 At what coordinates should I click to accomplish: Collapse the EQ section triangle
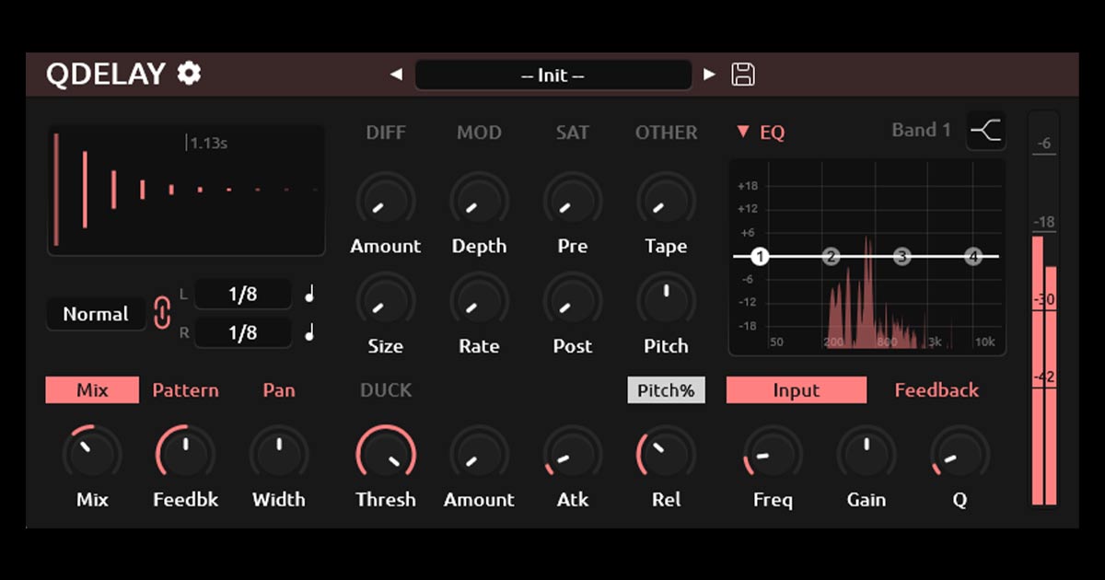[744, 132]
